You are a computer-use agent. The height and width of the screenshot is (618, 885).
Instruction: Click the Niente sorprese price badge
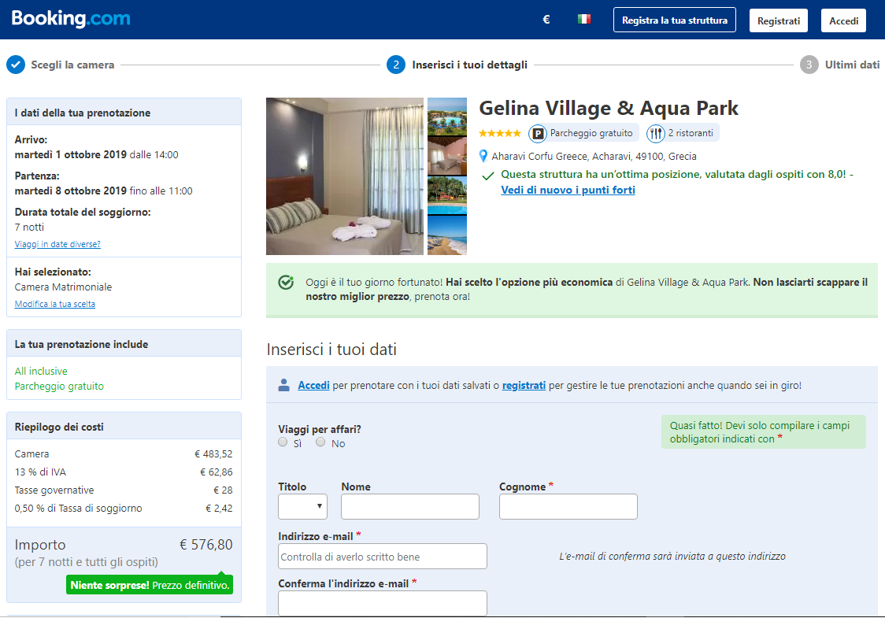150,585
